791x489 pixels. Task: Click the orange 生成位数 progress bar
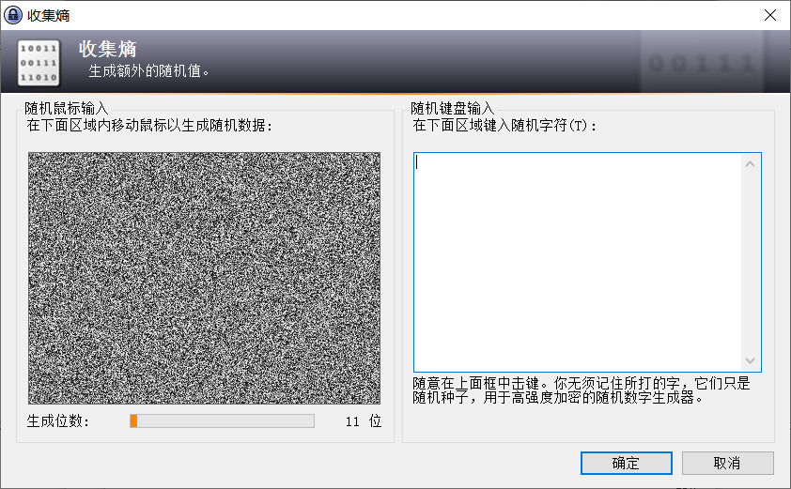click(x=222, y=421)
